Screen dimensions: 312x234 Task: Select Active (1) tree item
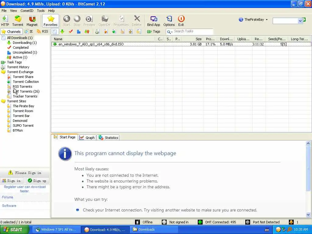20,57
